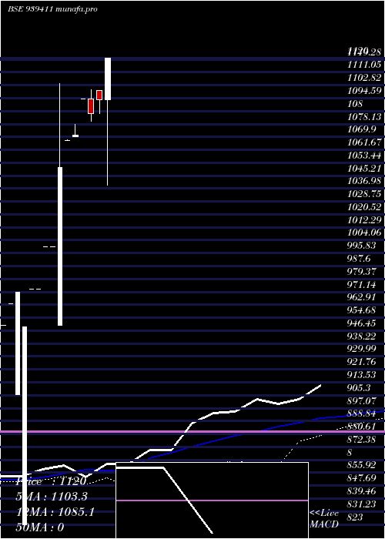This screenshot has width=385, height=539.
Task: Pick the 1036.98 axis value
Action: (365, 181)
